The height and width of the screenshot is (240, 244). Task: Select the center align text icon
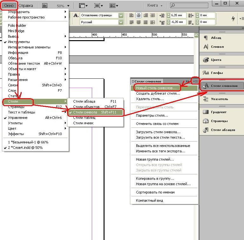coord(138,15)
